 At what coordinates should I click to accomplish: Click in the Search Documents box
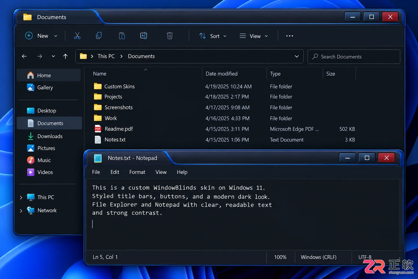354,57
